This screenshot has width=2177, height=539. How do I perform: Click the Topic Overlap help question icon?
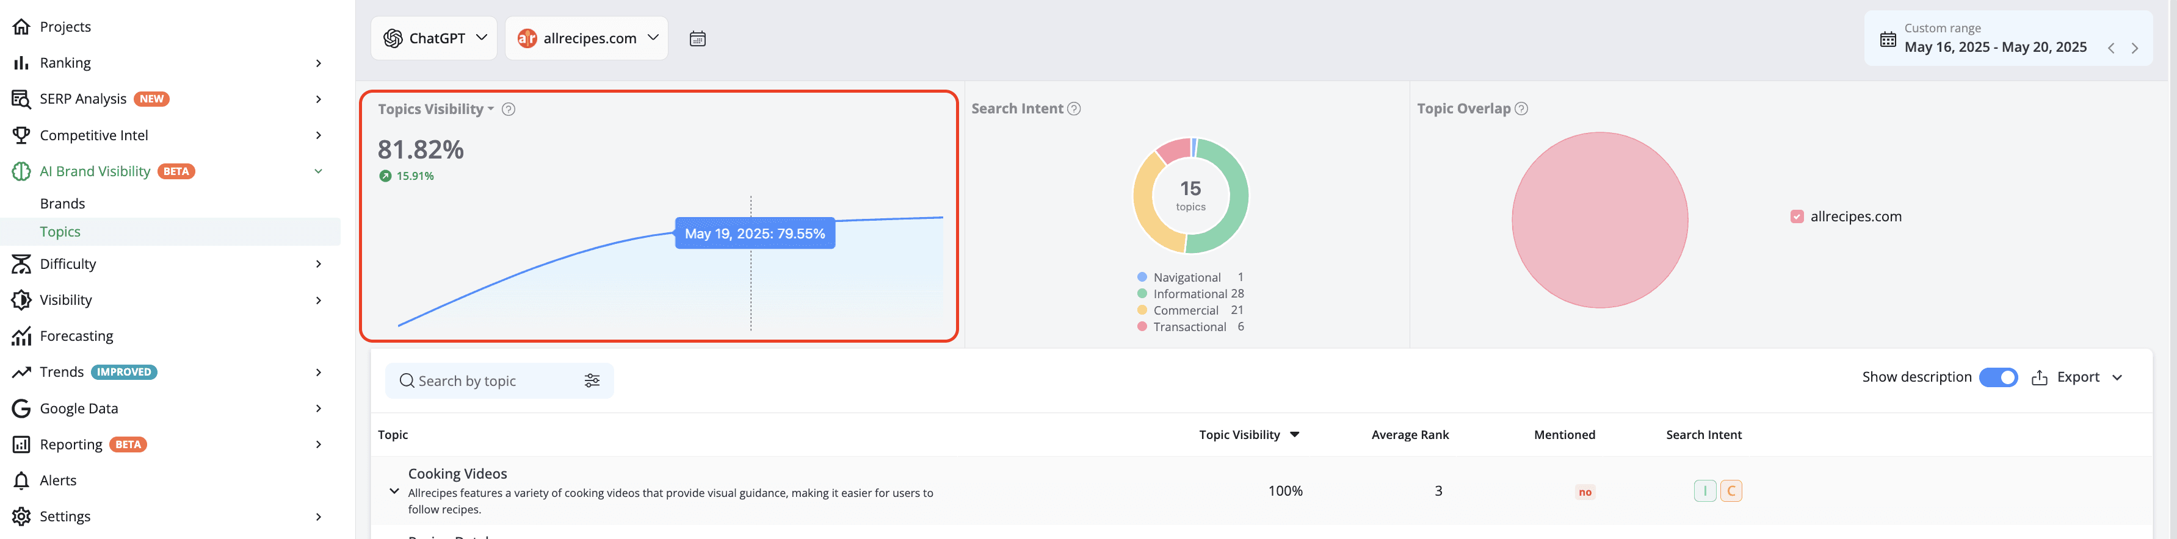(x=1521, y=109)
